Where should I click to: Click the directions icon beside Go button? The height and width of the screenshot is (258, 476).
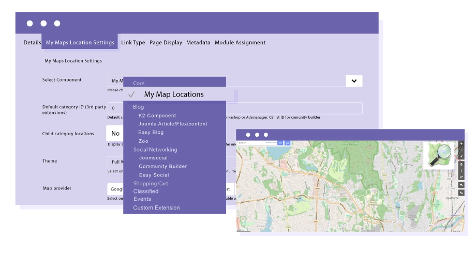tap(287, 143)
